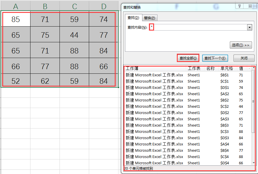Click the 查找全部(I) button
258x174 pixels.
(x=188, y=58)
